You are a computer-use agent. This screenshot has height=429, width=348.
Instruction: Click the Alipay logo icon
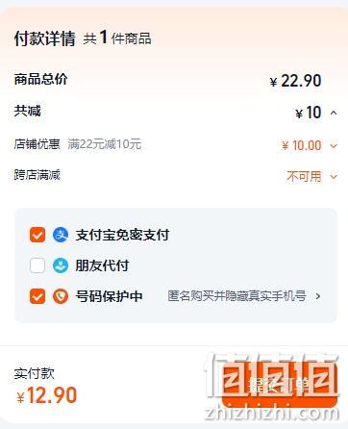click(61, 235)
